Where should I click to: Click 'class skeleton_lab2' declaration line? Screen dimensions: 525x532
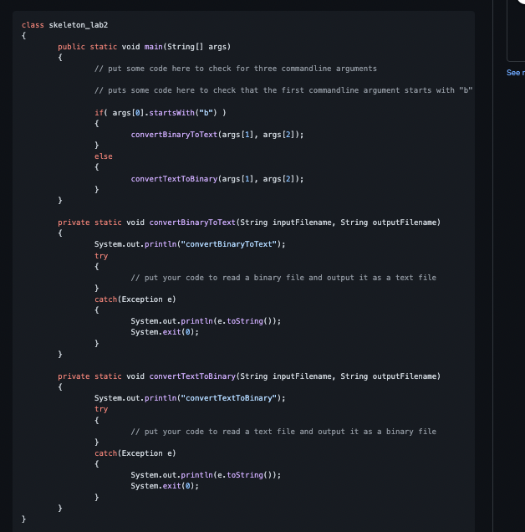[x=64, y=25]
